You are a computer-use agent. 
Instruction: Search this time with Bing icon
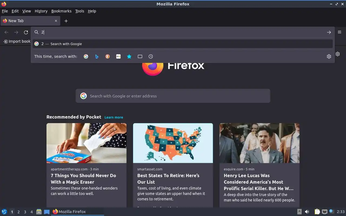[97, 56]
